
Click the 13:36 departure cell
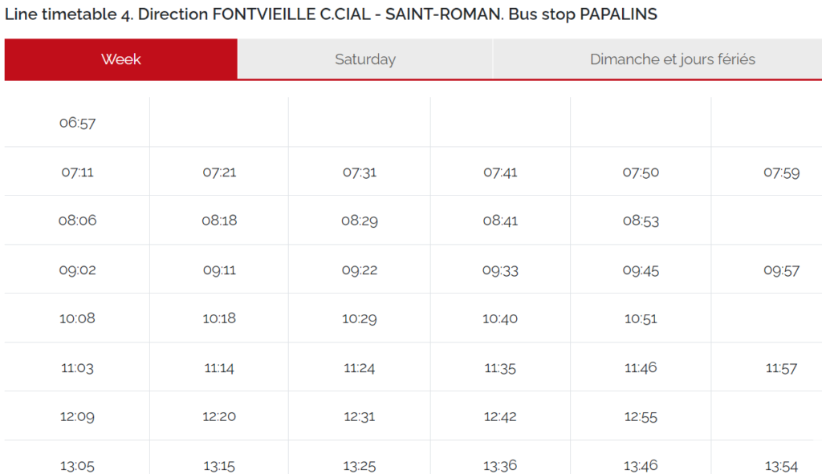point(500,464)
